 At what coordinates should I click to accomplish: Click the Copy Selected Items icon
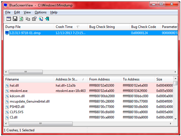coord(28,19)
